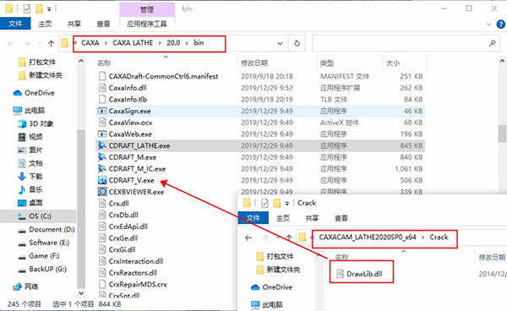Open the 文件 menu tab
Image resolution: width=507 pixels, height=311 pixels.
[15, 24]
